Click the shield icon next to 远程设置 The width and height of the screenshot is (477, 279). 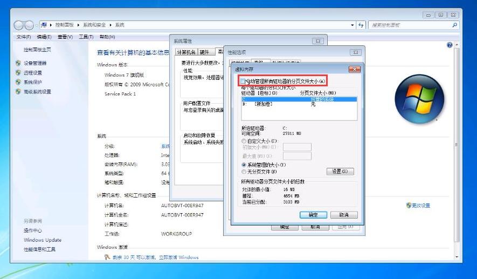click(18, 72)
